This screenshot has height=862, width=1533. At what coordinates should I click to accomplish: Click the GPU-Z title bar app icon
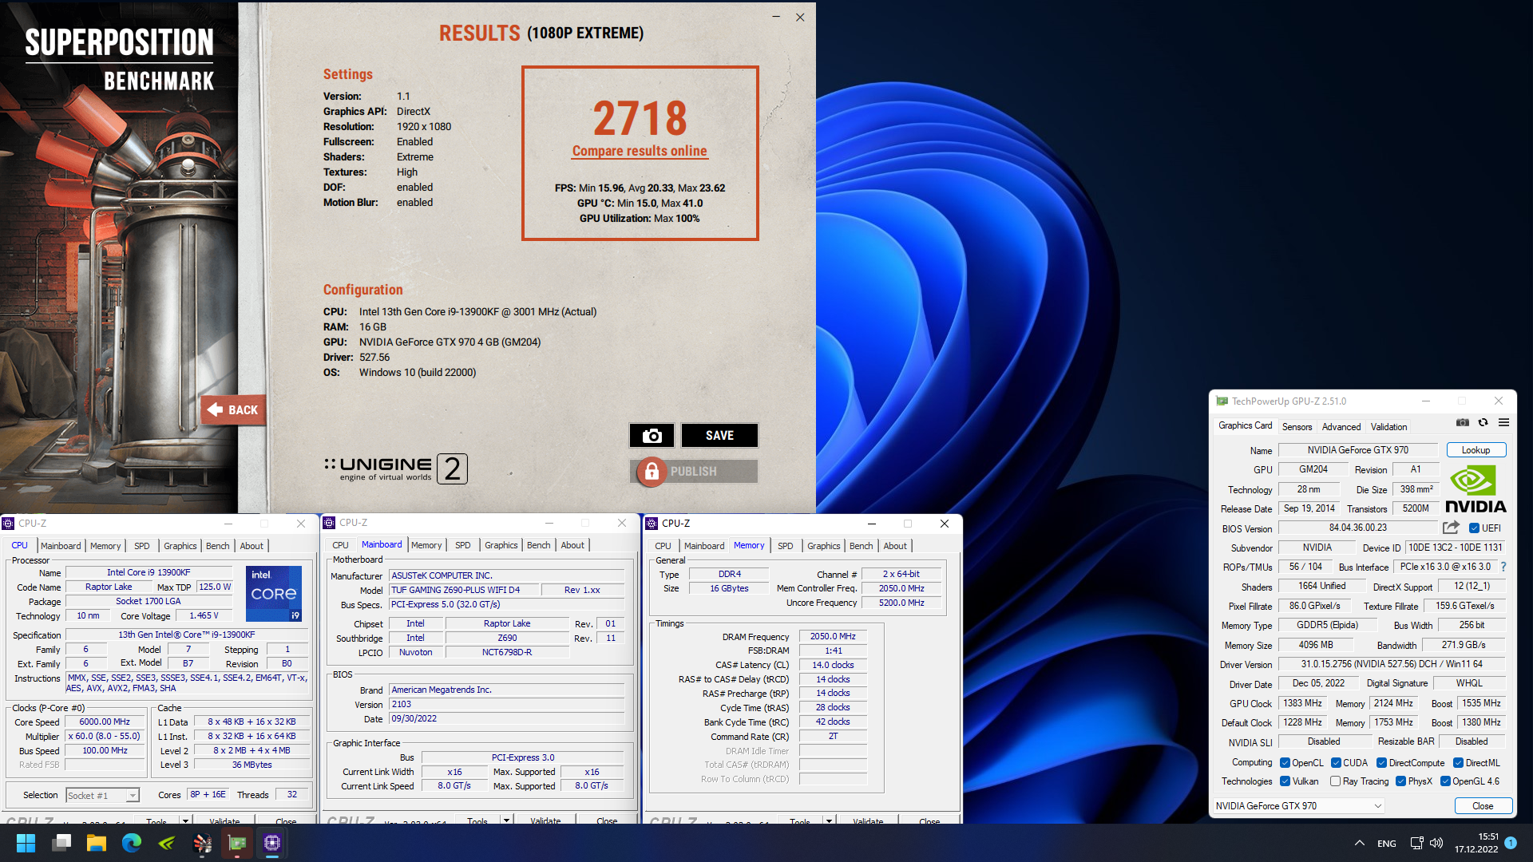[x=1222, y=401]
